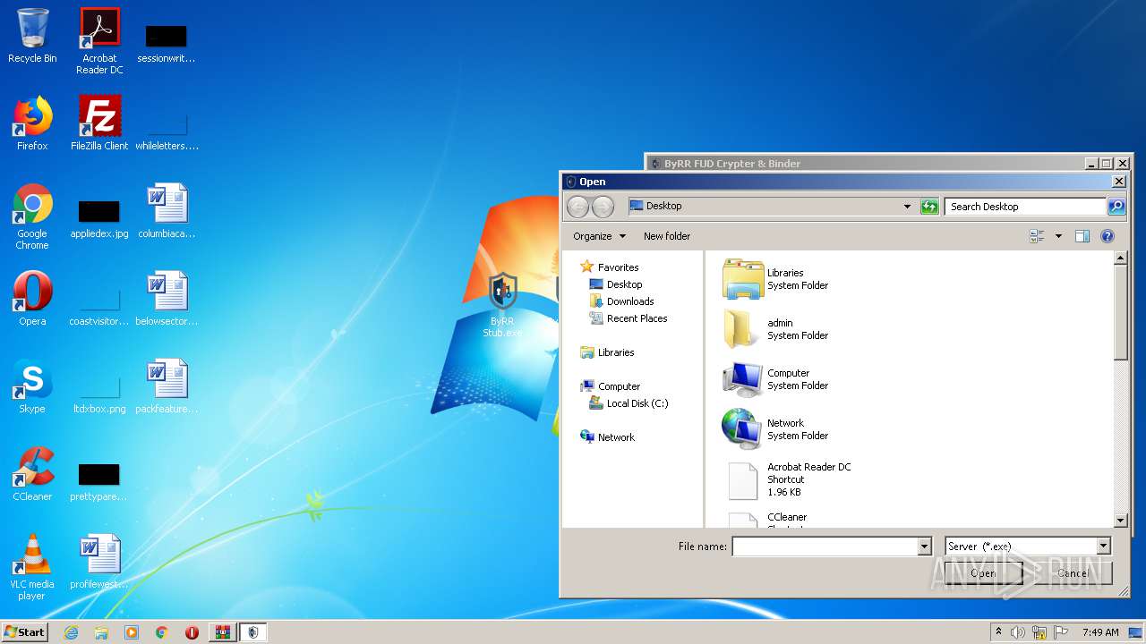This screenshot has width=1146, height=644.
Task: Select Favorites in navigation pane
Action: tap(611, 267)
